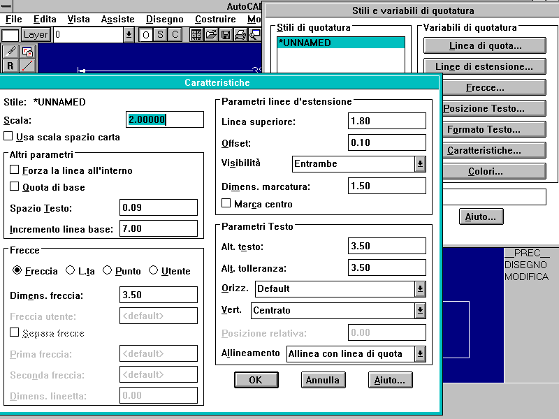Open the Vista menu
This screenshot has width=559, height=419.
tap(78, 19)
